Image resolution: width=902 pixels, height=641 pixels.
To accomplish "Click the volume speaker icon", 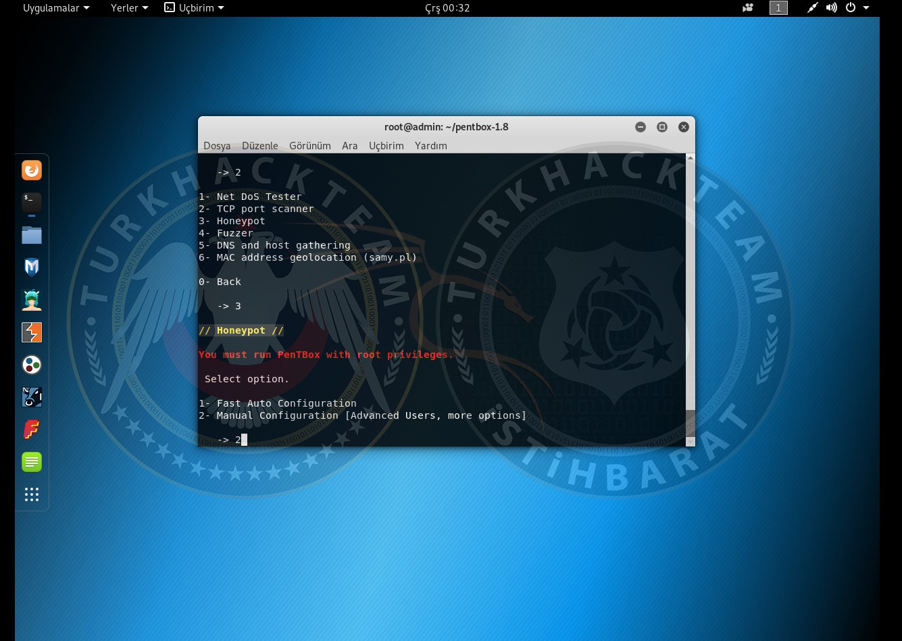I will (x=831, y=8).
